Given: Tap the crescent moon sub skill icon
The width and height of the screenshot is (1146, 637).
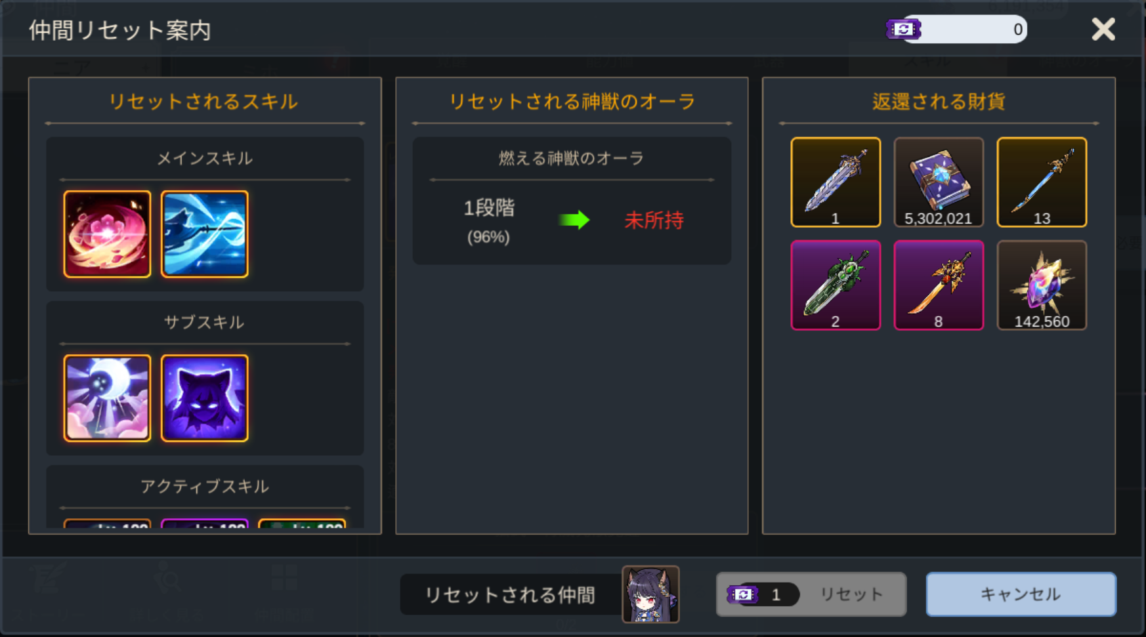Looking at the screenshot, I should coord(107,398).
